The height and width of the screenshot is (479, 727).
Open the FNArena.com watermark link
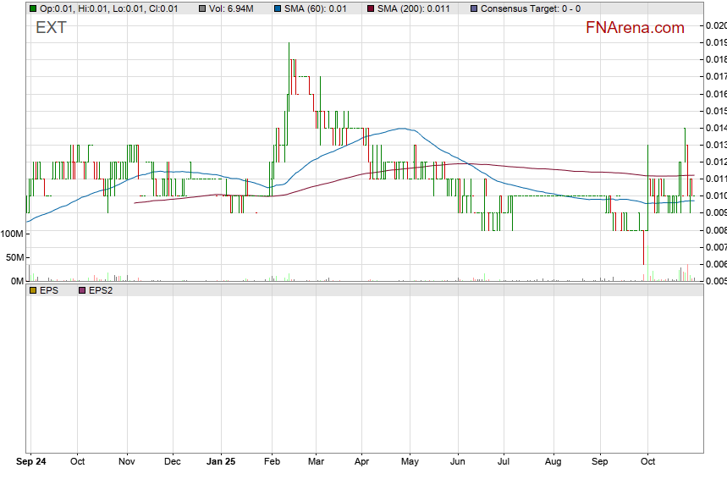pos(635,28)
